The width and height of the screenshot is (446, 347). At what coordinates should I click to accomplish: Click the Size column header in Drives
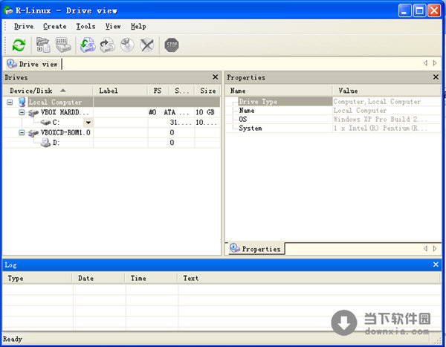tap(207, 91)
